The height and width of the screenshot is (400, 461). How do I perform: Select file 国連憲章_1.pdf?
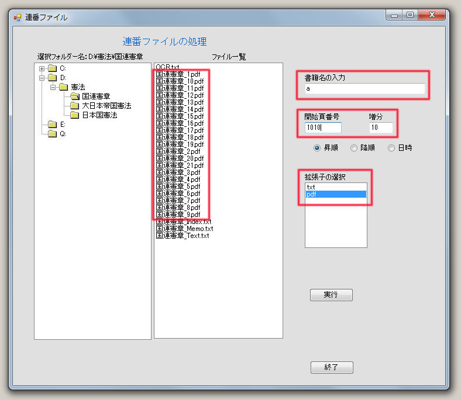(178, 74)
